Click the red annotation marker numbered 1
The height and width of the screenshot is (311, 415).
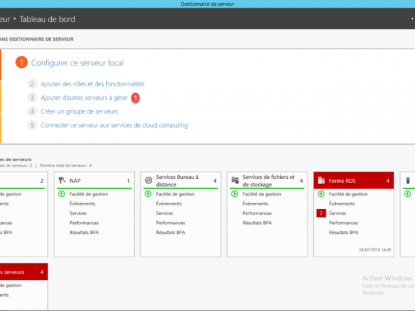pyautogui.click(x=136, y=98)
